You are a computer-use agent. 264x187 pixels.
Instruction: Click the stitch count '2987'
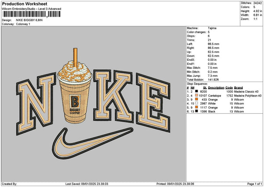click(x=203, y=104)
